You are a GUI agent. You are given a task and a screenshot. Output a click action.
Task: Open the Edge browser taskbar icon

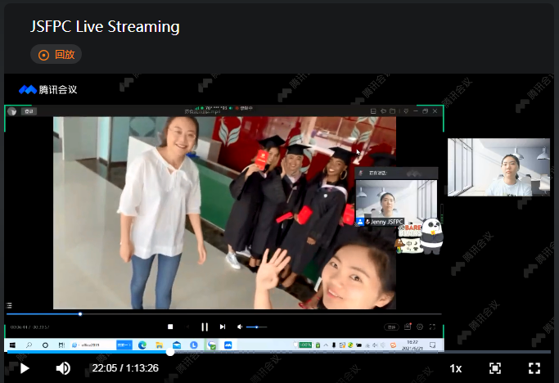pyautogui.click(x=142, y=345)
